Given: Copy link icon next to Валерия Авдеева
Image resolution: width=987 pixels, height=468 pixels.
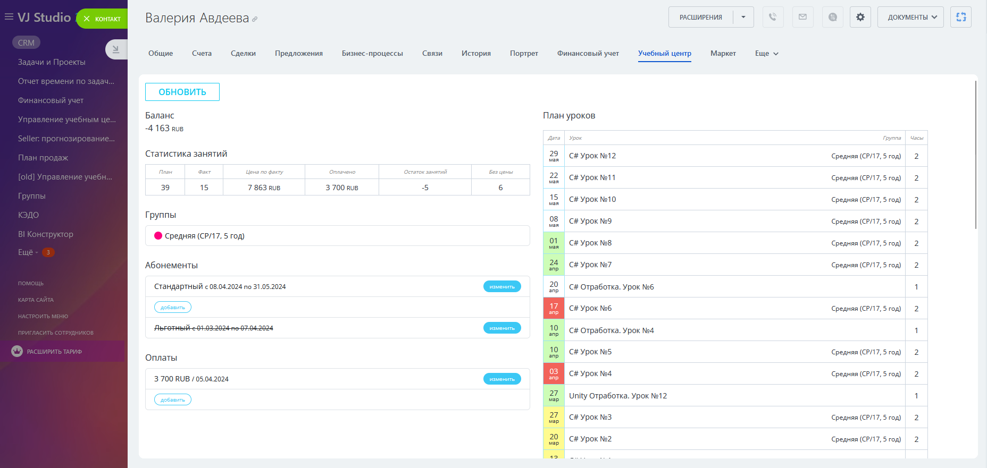Looking at the screenshot, I should [x=255, y=19].
